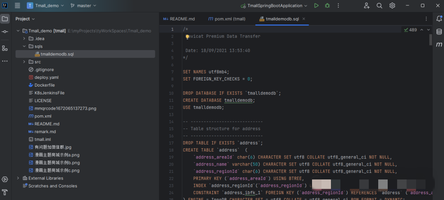The image size is (444, 200).
Task: Open editor tabs options menu
Action: 426,19
